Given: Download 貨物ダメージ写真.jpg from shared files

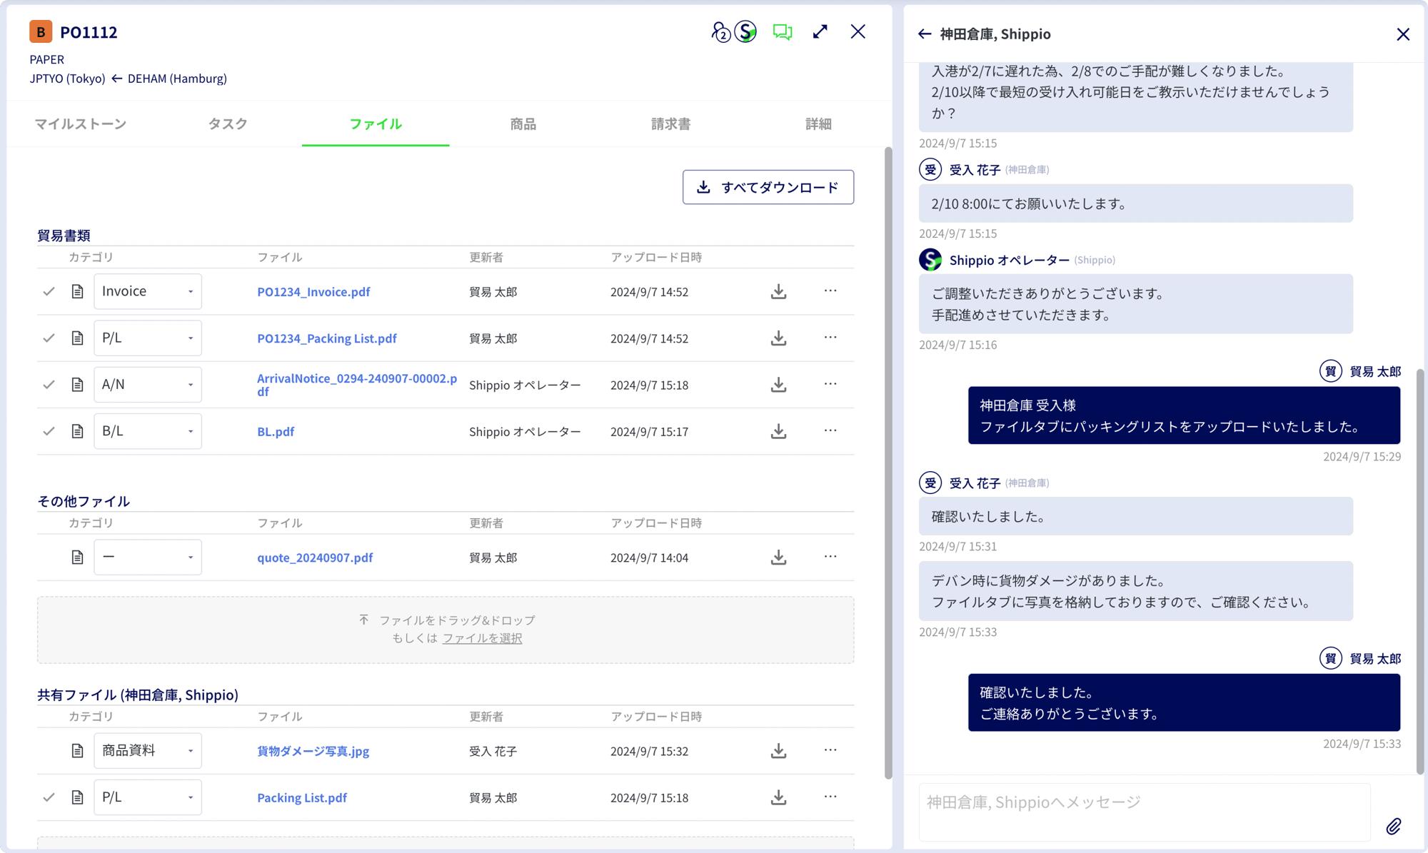Looking at the screenshot, I should tap(778, 750).
